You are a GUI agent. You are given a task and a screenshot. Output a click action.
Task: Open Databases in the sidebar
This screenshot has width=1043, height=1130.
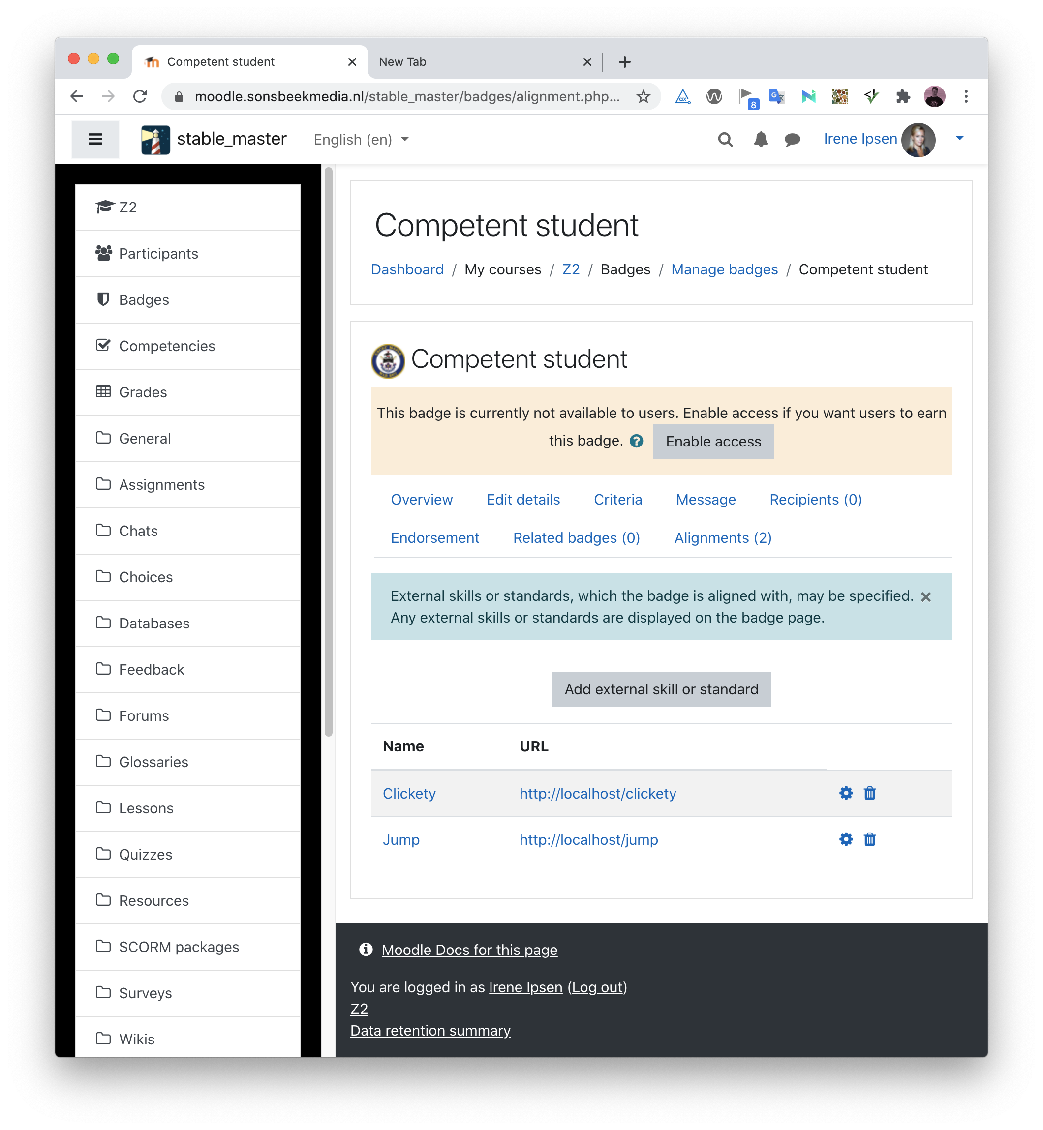point(187,624)
